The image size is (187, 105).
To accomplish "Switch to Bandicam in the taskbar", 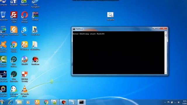I will [64, 102].
